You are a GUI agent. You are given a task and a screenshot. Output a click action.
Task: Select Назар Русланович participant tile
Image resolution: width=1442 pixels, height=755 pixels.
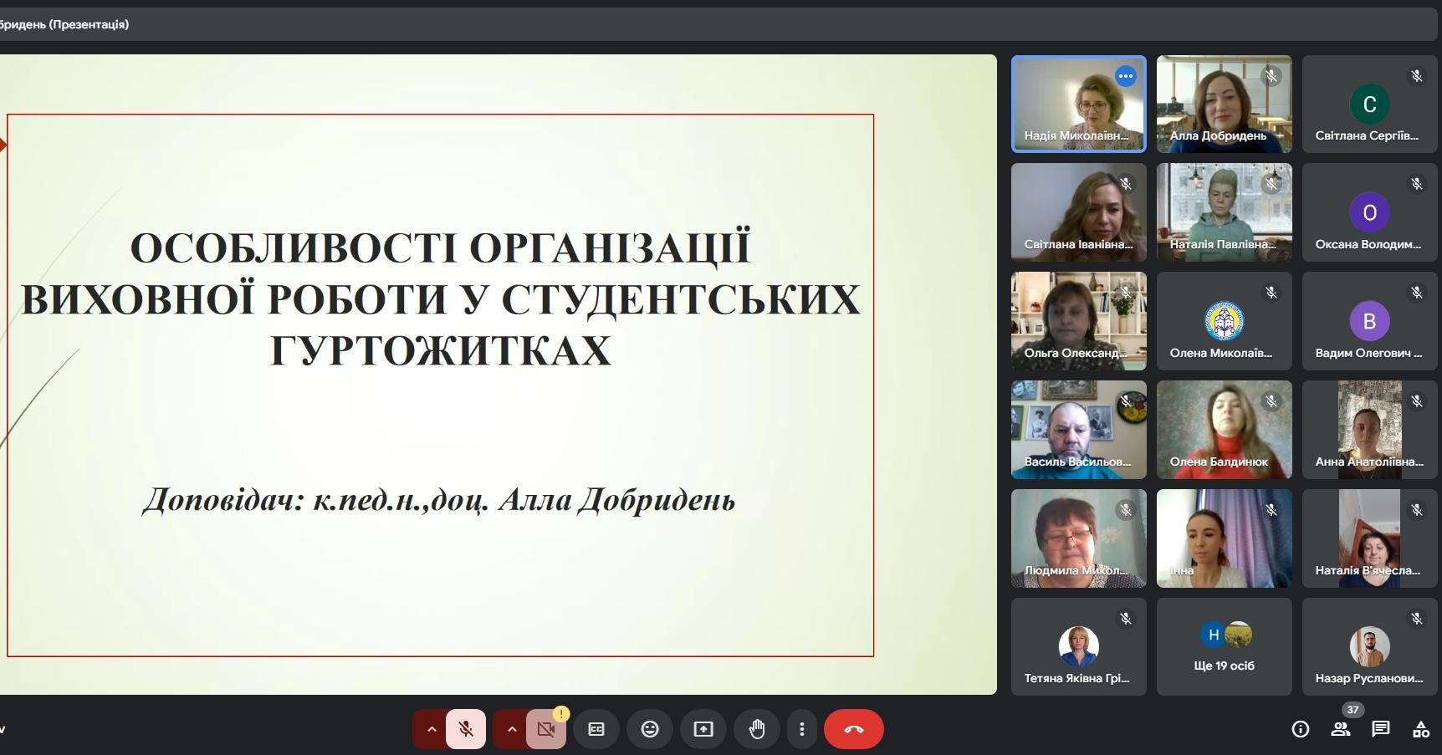(1370, 646)
